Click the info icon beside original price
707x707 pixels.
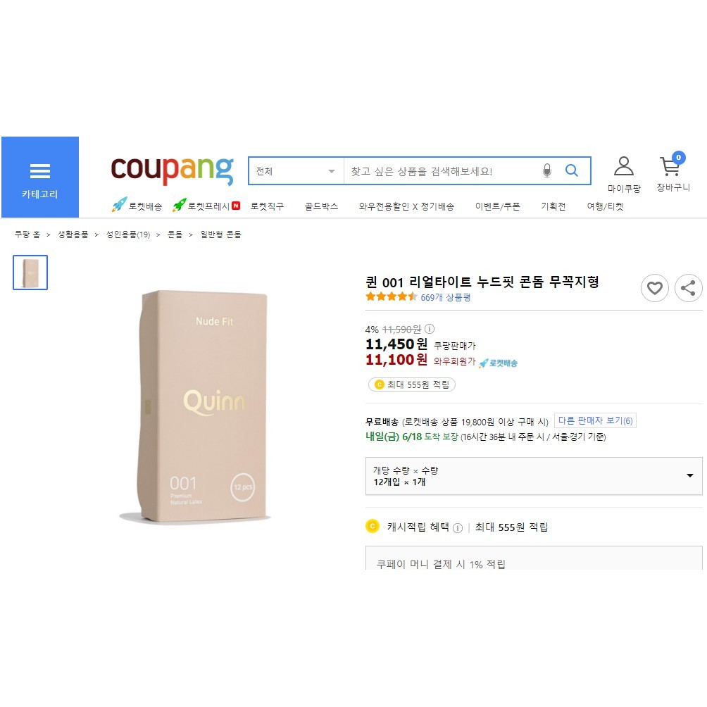tap(430, 329)
